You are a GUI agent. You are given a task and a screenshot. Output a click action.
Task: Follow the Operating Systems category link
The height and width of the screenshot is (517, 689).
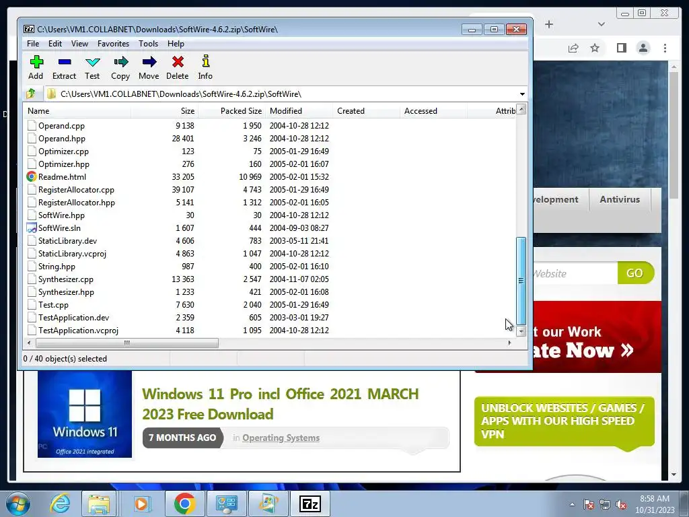(x=281, y=438)
